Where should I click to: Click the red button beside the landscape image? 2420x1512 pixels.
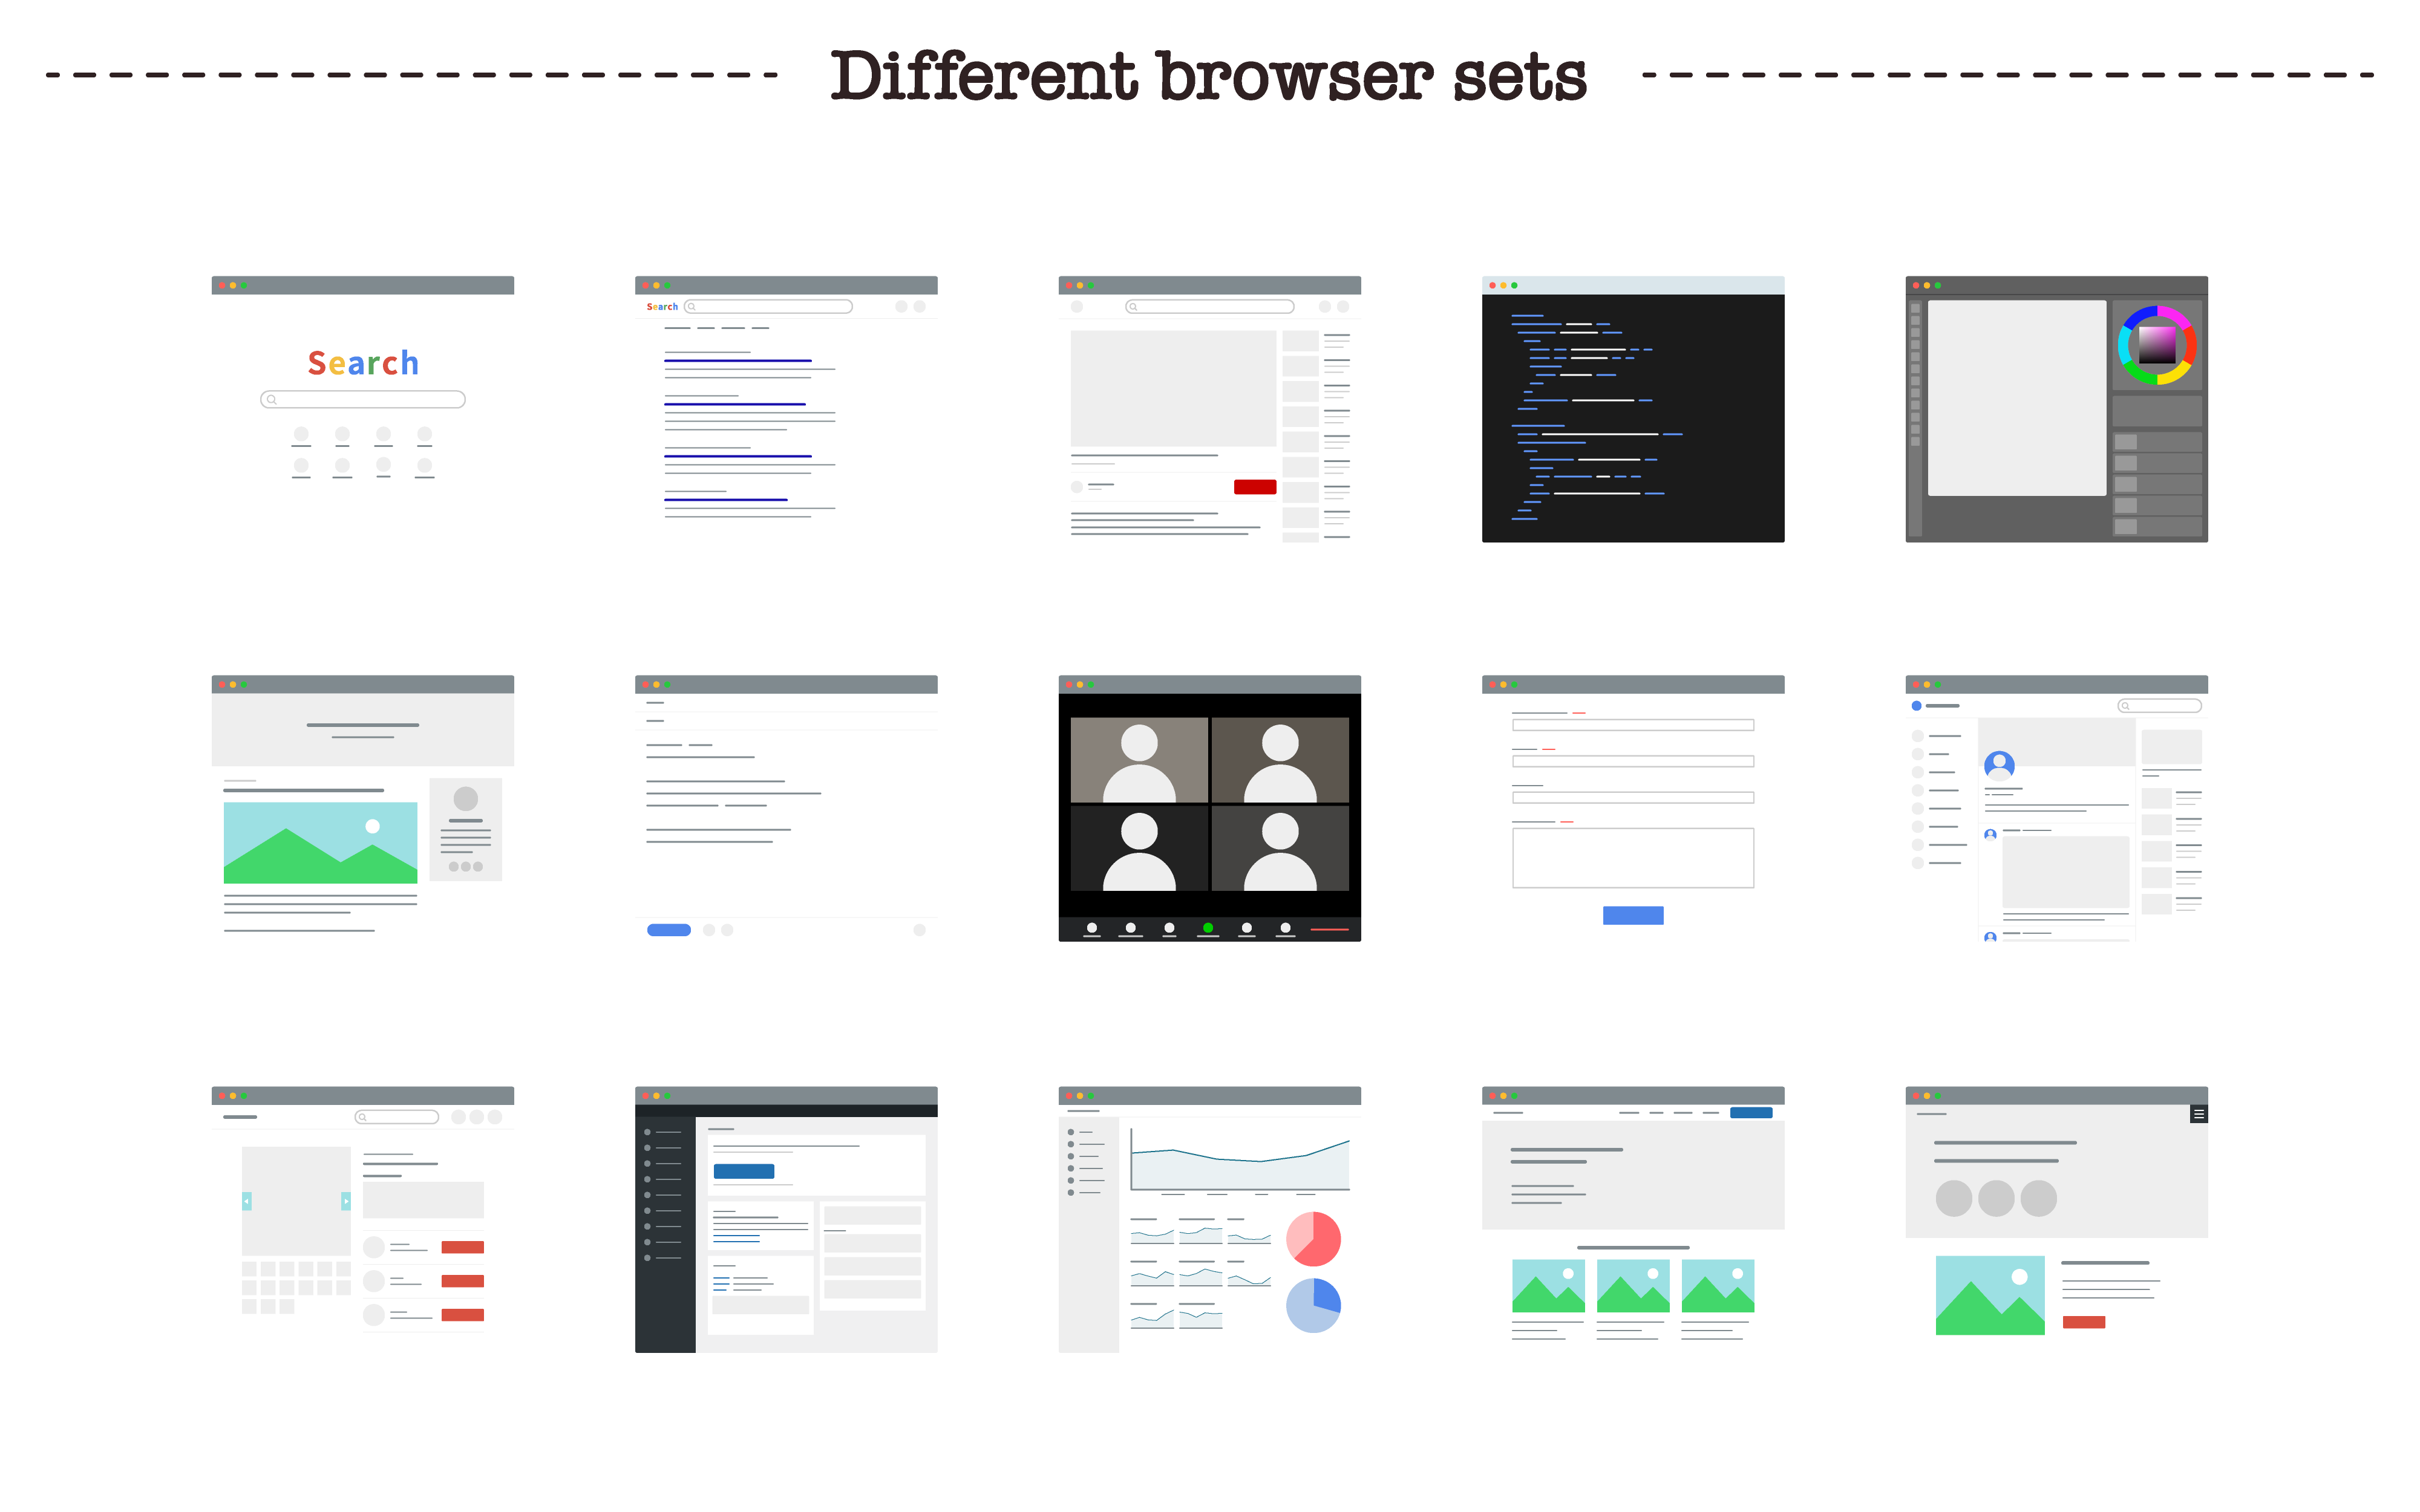point(2083,1322)
